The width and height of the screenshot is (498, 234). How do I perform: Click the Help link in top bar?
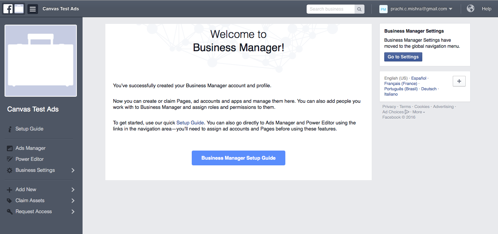487,9
